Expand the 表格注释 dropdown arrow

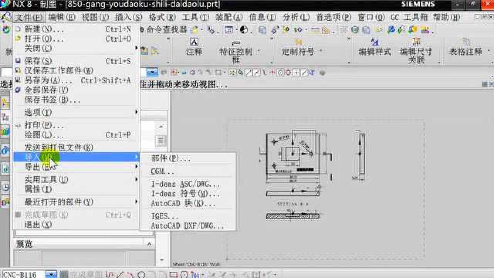488,51
